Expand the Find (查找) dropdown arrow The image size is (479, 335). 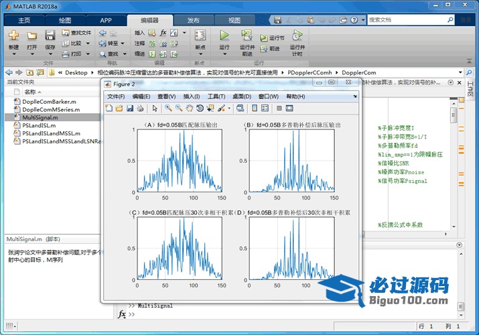click(x=125, y=54)
